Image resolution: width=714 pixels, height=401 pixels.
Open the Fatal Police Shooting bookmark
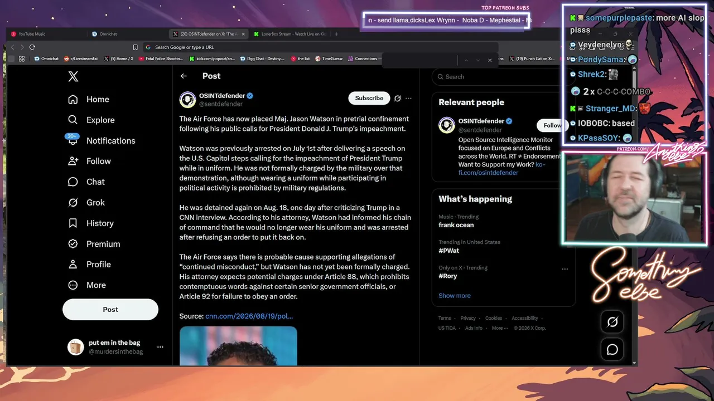[161, 58]
